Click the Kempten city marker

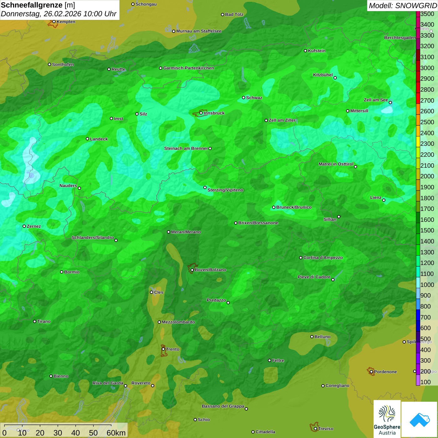54,22
